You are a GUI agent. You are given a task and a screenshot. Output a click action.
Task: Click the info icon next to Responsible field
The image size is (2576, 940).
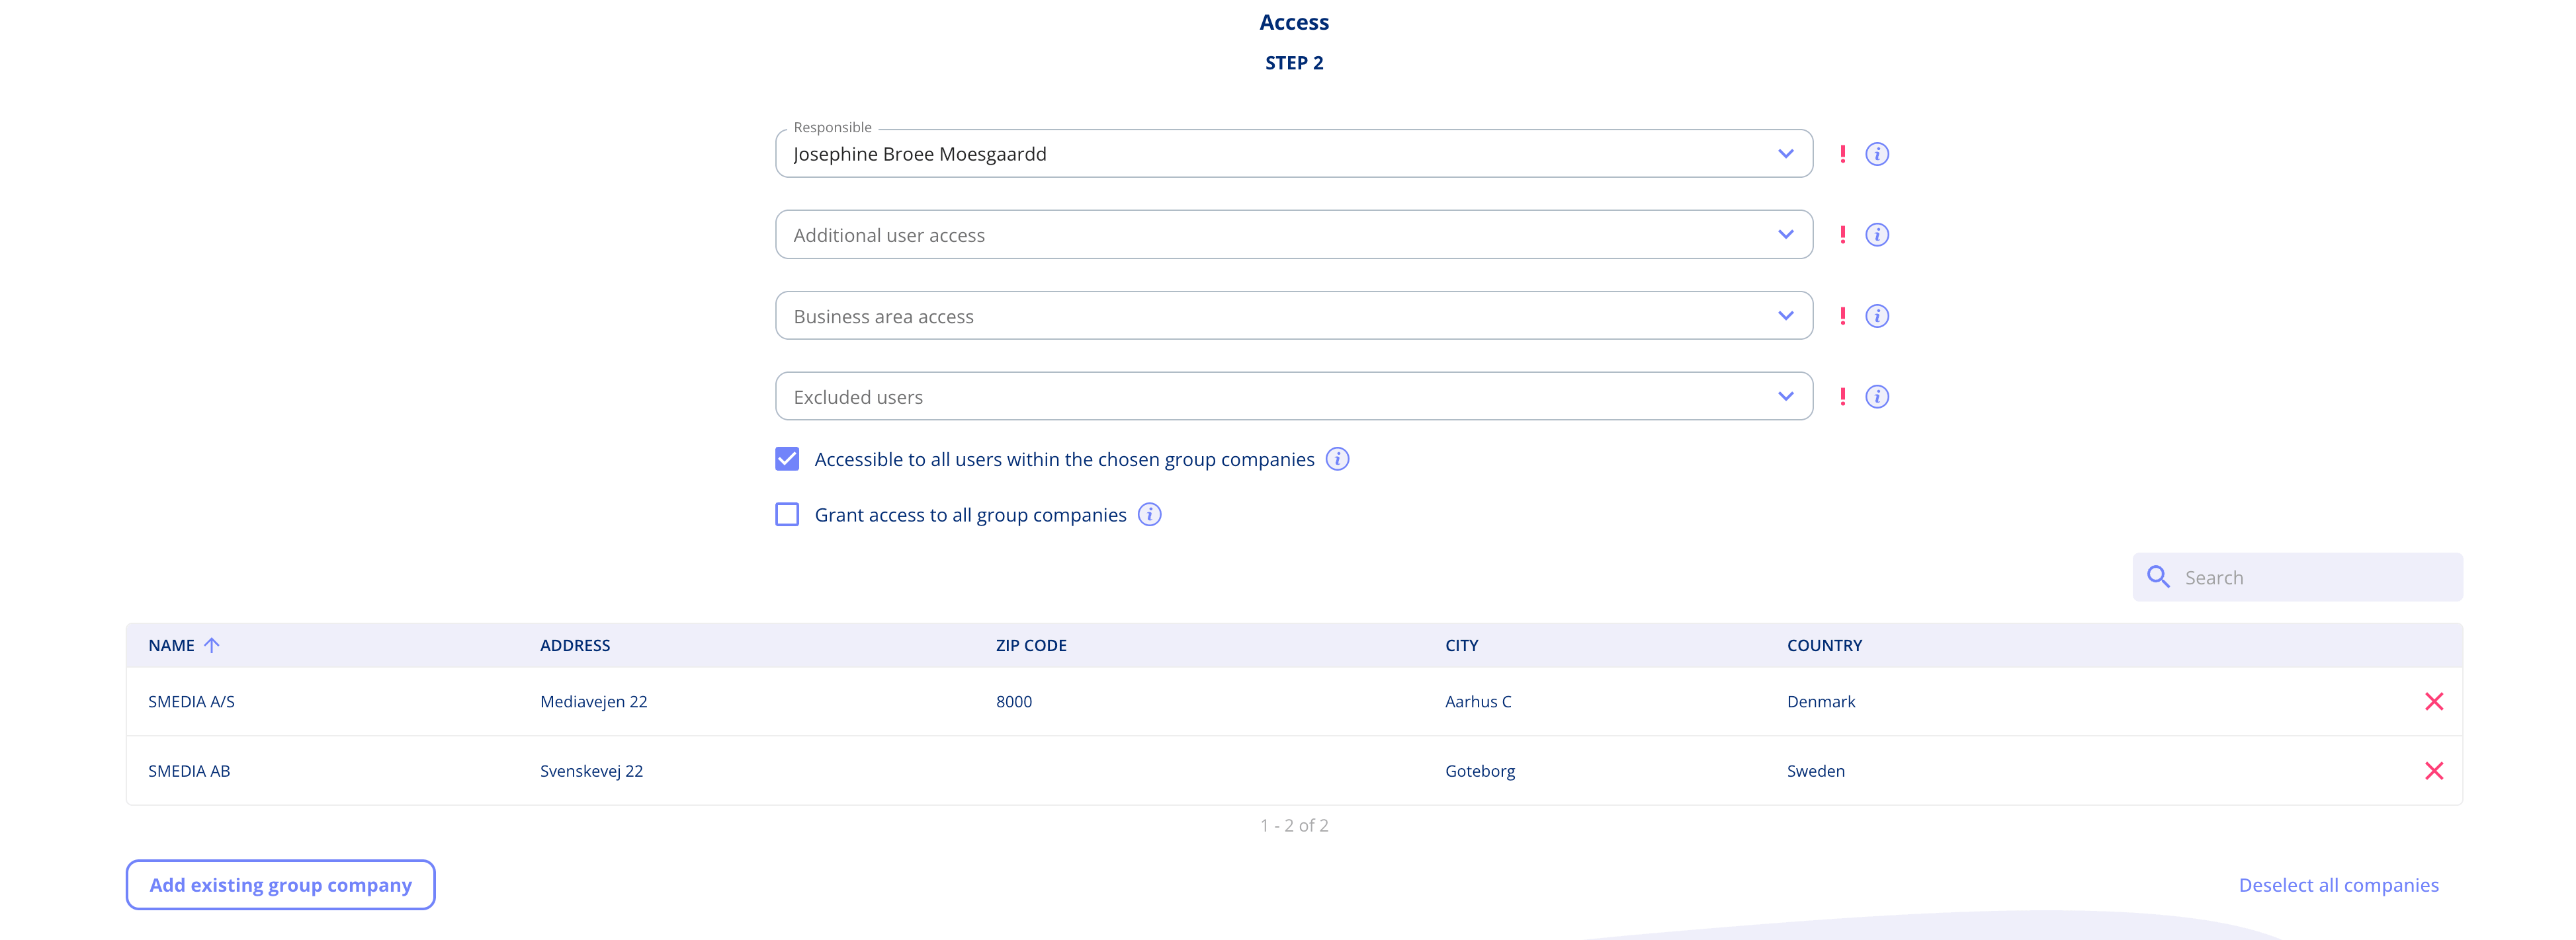pyautogui.click(x=1877, y=154)
